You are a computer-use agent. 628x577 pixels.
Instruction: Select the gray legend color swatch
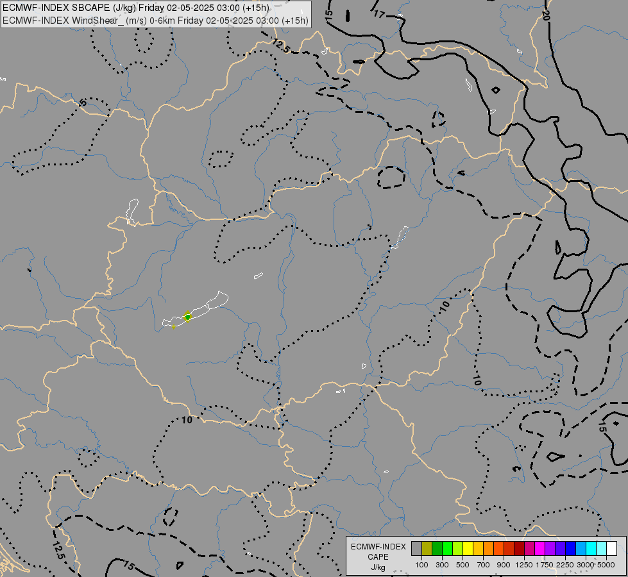click(416, 549)
